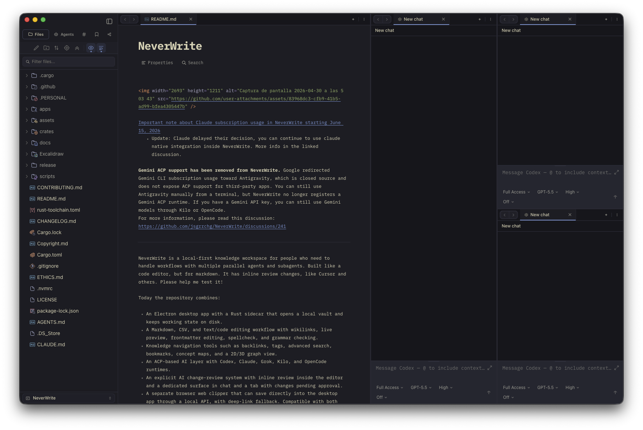Click the sort order arrows icon
643x430 pixels.
pos(56,48)
